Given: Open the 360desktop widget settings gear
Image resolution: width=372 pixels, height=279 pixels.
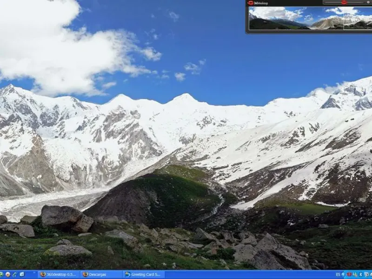Looking at the screenshot, I should click(x=368, y=2).
